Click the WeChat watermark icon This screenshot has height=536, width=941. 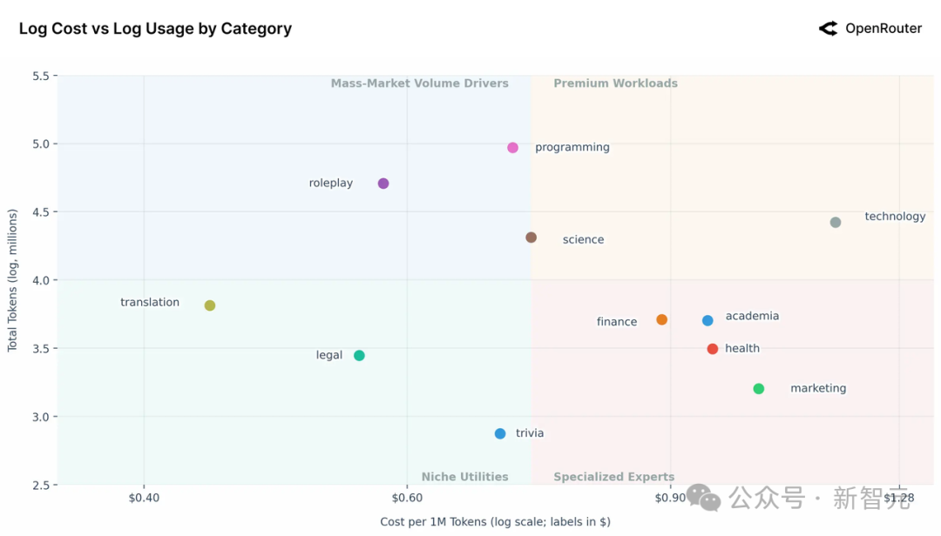coord(704,498)
